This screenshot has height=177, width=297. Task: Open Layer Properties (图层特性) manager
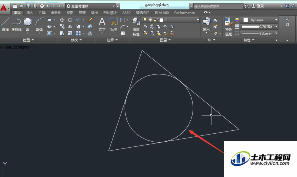pos(136,26)
